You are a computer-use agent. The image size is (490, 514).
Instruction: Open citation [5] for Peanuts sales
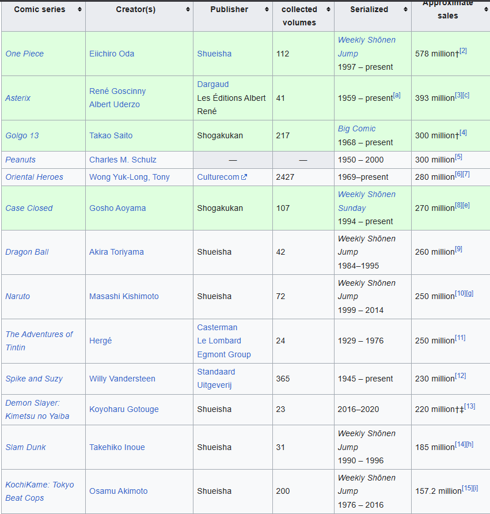(458, 157)
